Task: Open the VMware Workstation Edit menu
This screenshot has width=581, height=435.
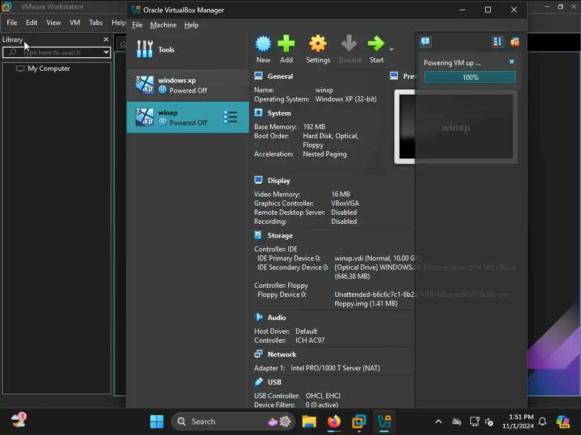Action: click(x=32, y=23)
